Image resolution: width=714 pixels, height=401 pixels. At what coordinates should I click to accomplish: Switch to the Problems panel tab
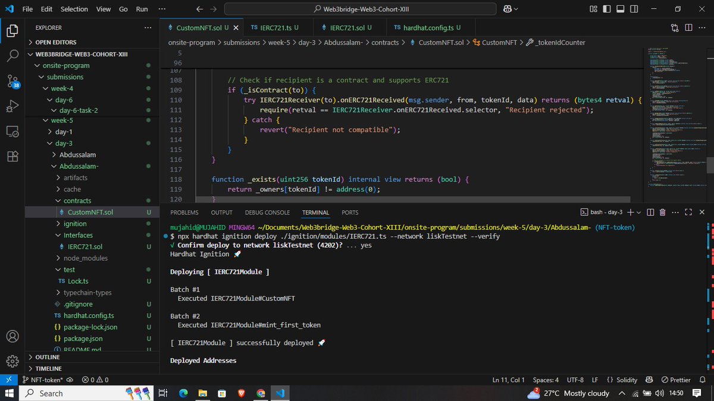[x=184, y=212]
